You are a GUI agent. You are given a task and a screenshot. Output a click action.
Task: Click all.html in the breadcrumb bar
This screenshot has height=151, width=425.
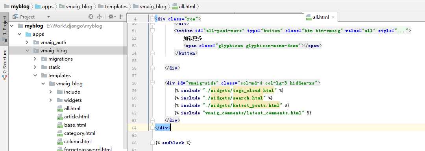coord(184,7)
